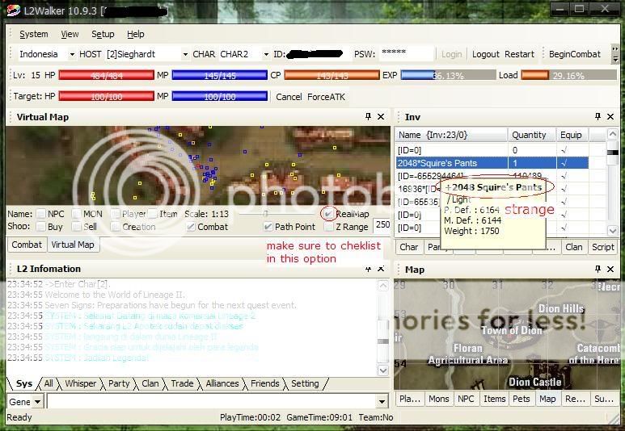Pin the Map panel
The image size is (625, 431).
(598, 270)
